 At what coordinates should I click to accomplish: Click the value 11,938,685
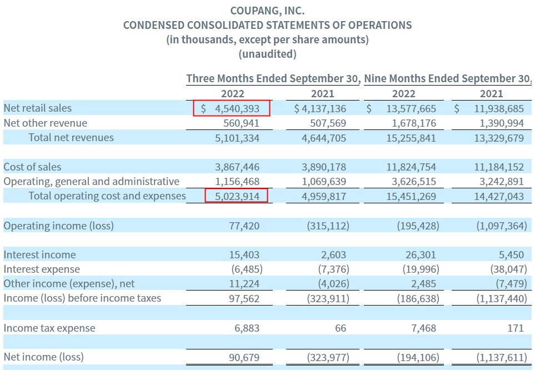(498, 108)
